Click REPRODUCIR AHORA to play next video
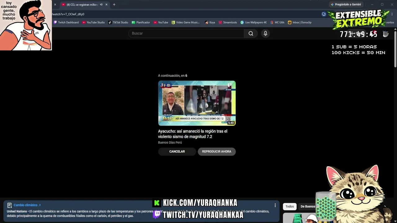397x223 pixels. pos(216,151)
